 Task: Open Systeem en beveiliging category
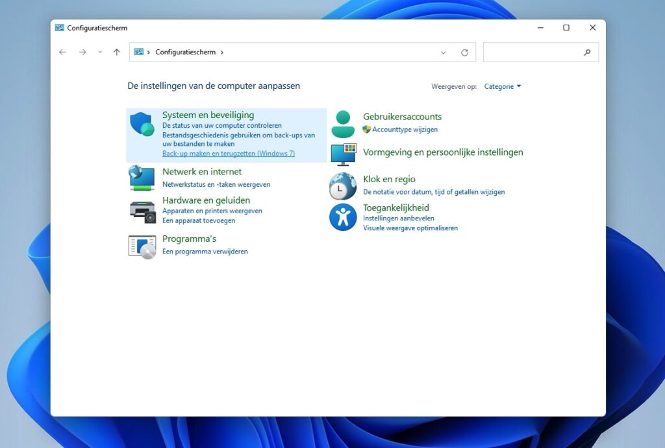click(208, 115)
